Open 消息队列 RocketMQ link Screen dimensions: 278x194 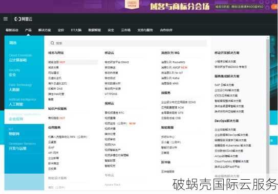[173, 62]
